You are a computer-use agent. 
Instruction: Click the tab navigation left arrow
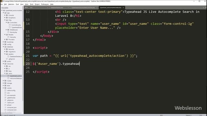click(x=26, y=7)
